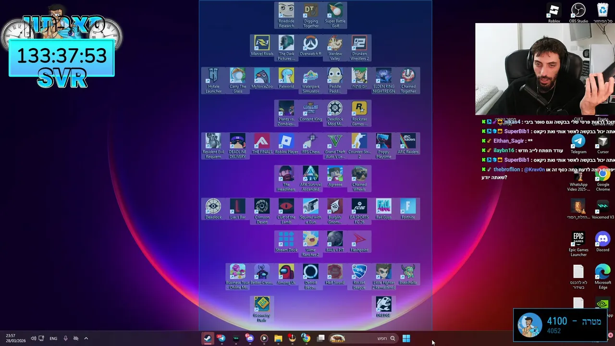The image size is (615, 346).
Task: Open the Plants vs. Zombies icon
Action: pos(286,113)
